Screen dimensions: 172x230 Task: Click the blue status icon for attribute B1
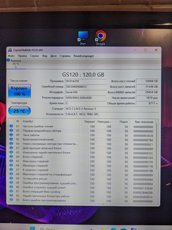(11, 191)
